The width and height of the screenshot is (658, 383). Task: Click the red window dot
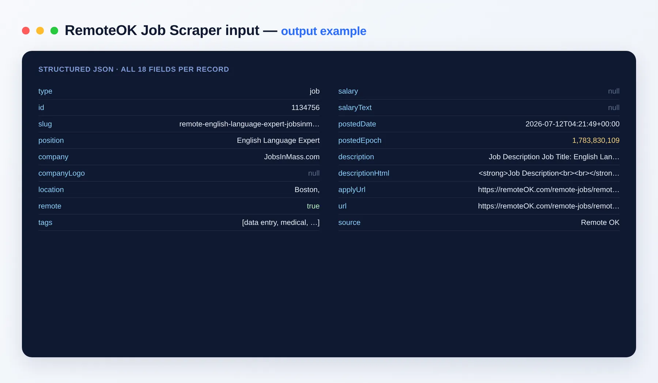[26, 31]
